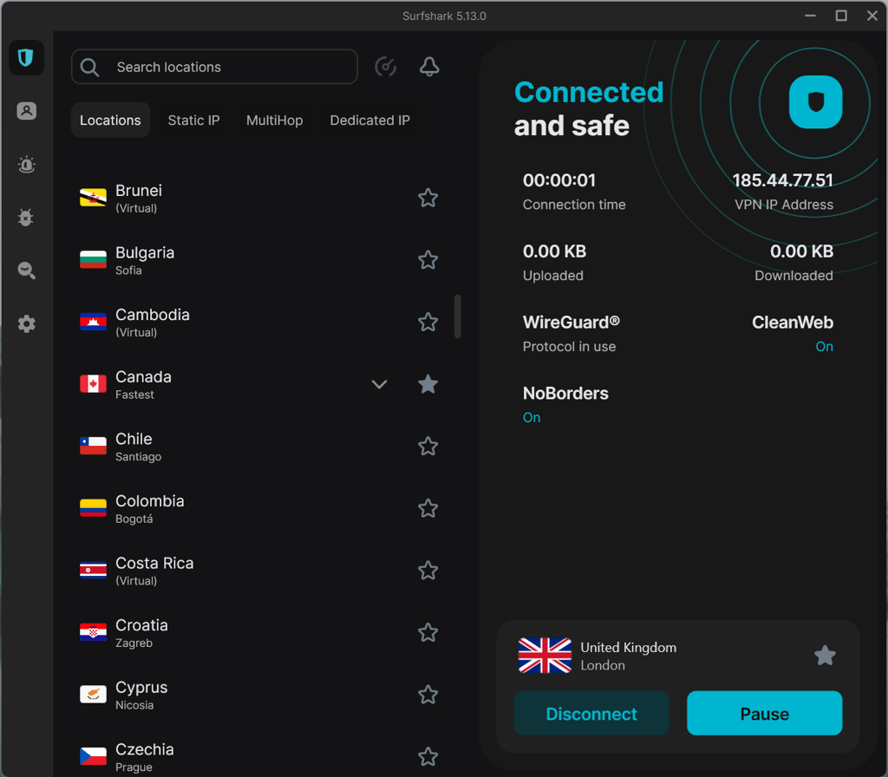Minimize the Surfshark window
Viewport: 888px width, 777px height.
(x=811, y=16)
